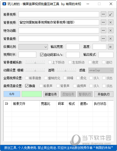Click the 输出宽度 input field

[x=73, y=47]
